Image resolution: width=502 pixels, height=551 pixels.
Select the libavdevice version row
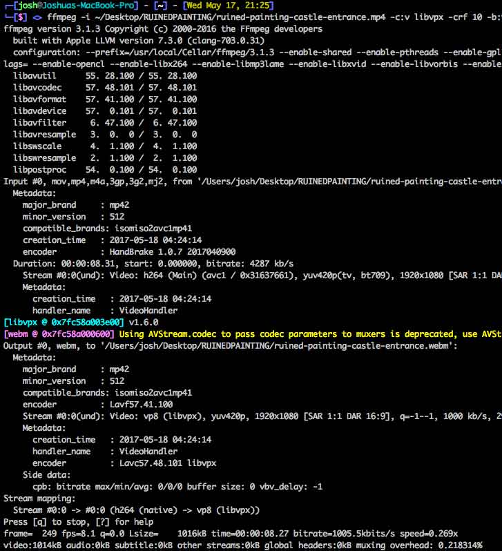coord(105,111)
